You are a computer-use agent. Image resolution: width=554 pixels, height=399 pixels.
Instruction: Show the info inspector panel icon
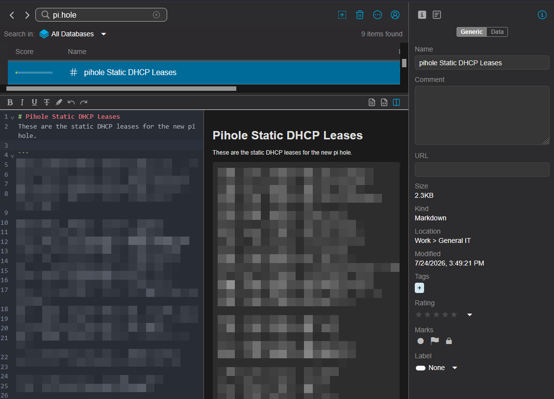[x=422, y=15]
